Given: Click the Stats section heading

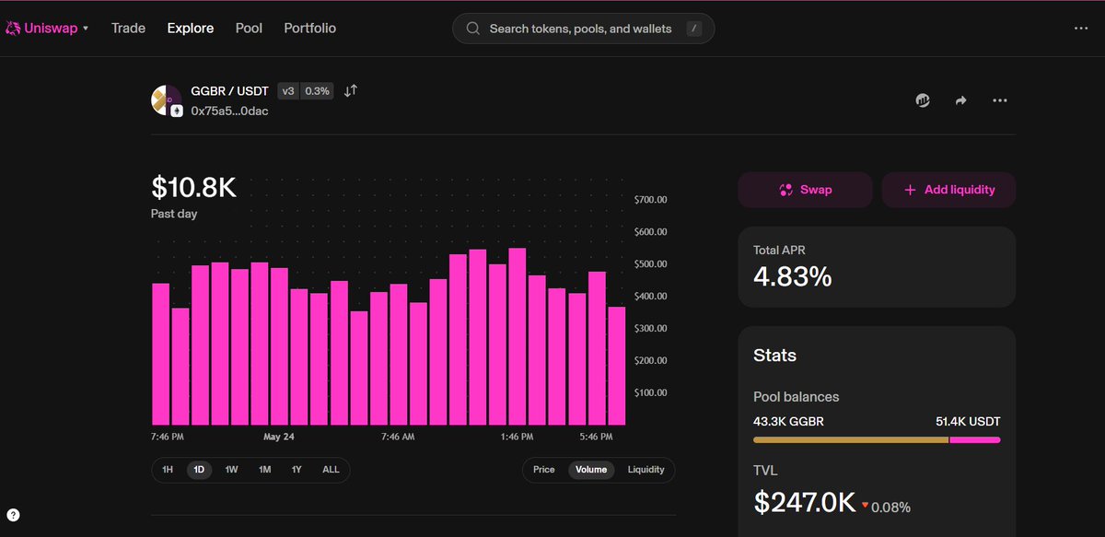Looking at the screenshot, I should pos(775,356).
